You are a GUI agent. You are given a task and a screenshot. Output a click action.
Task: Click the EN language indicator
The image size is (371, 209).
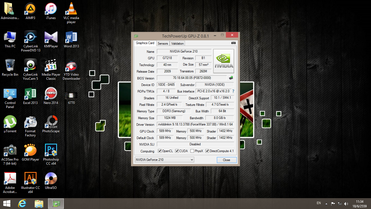click(x=319, y=203)
